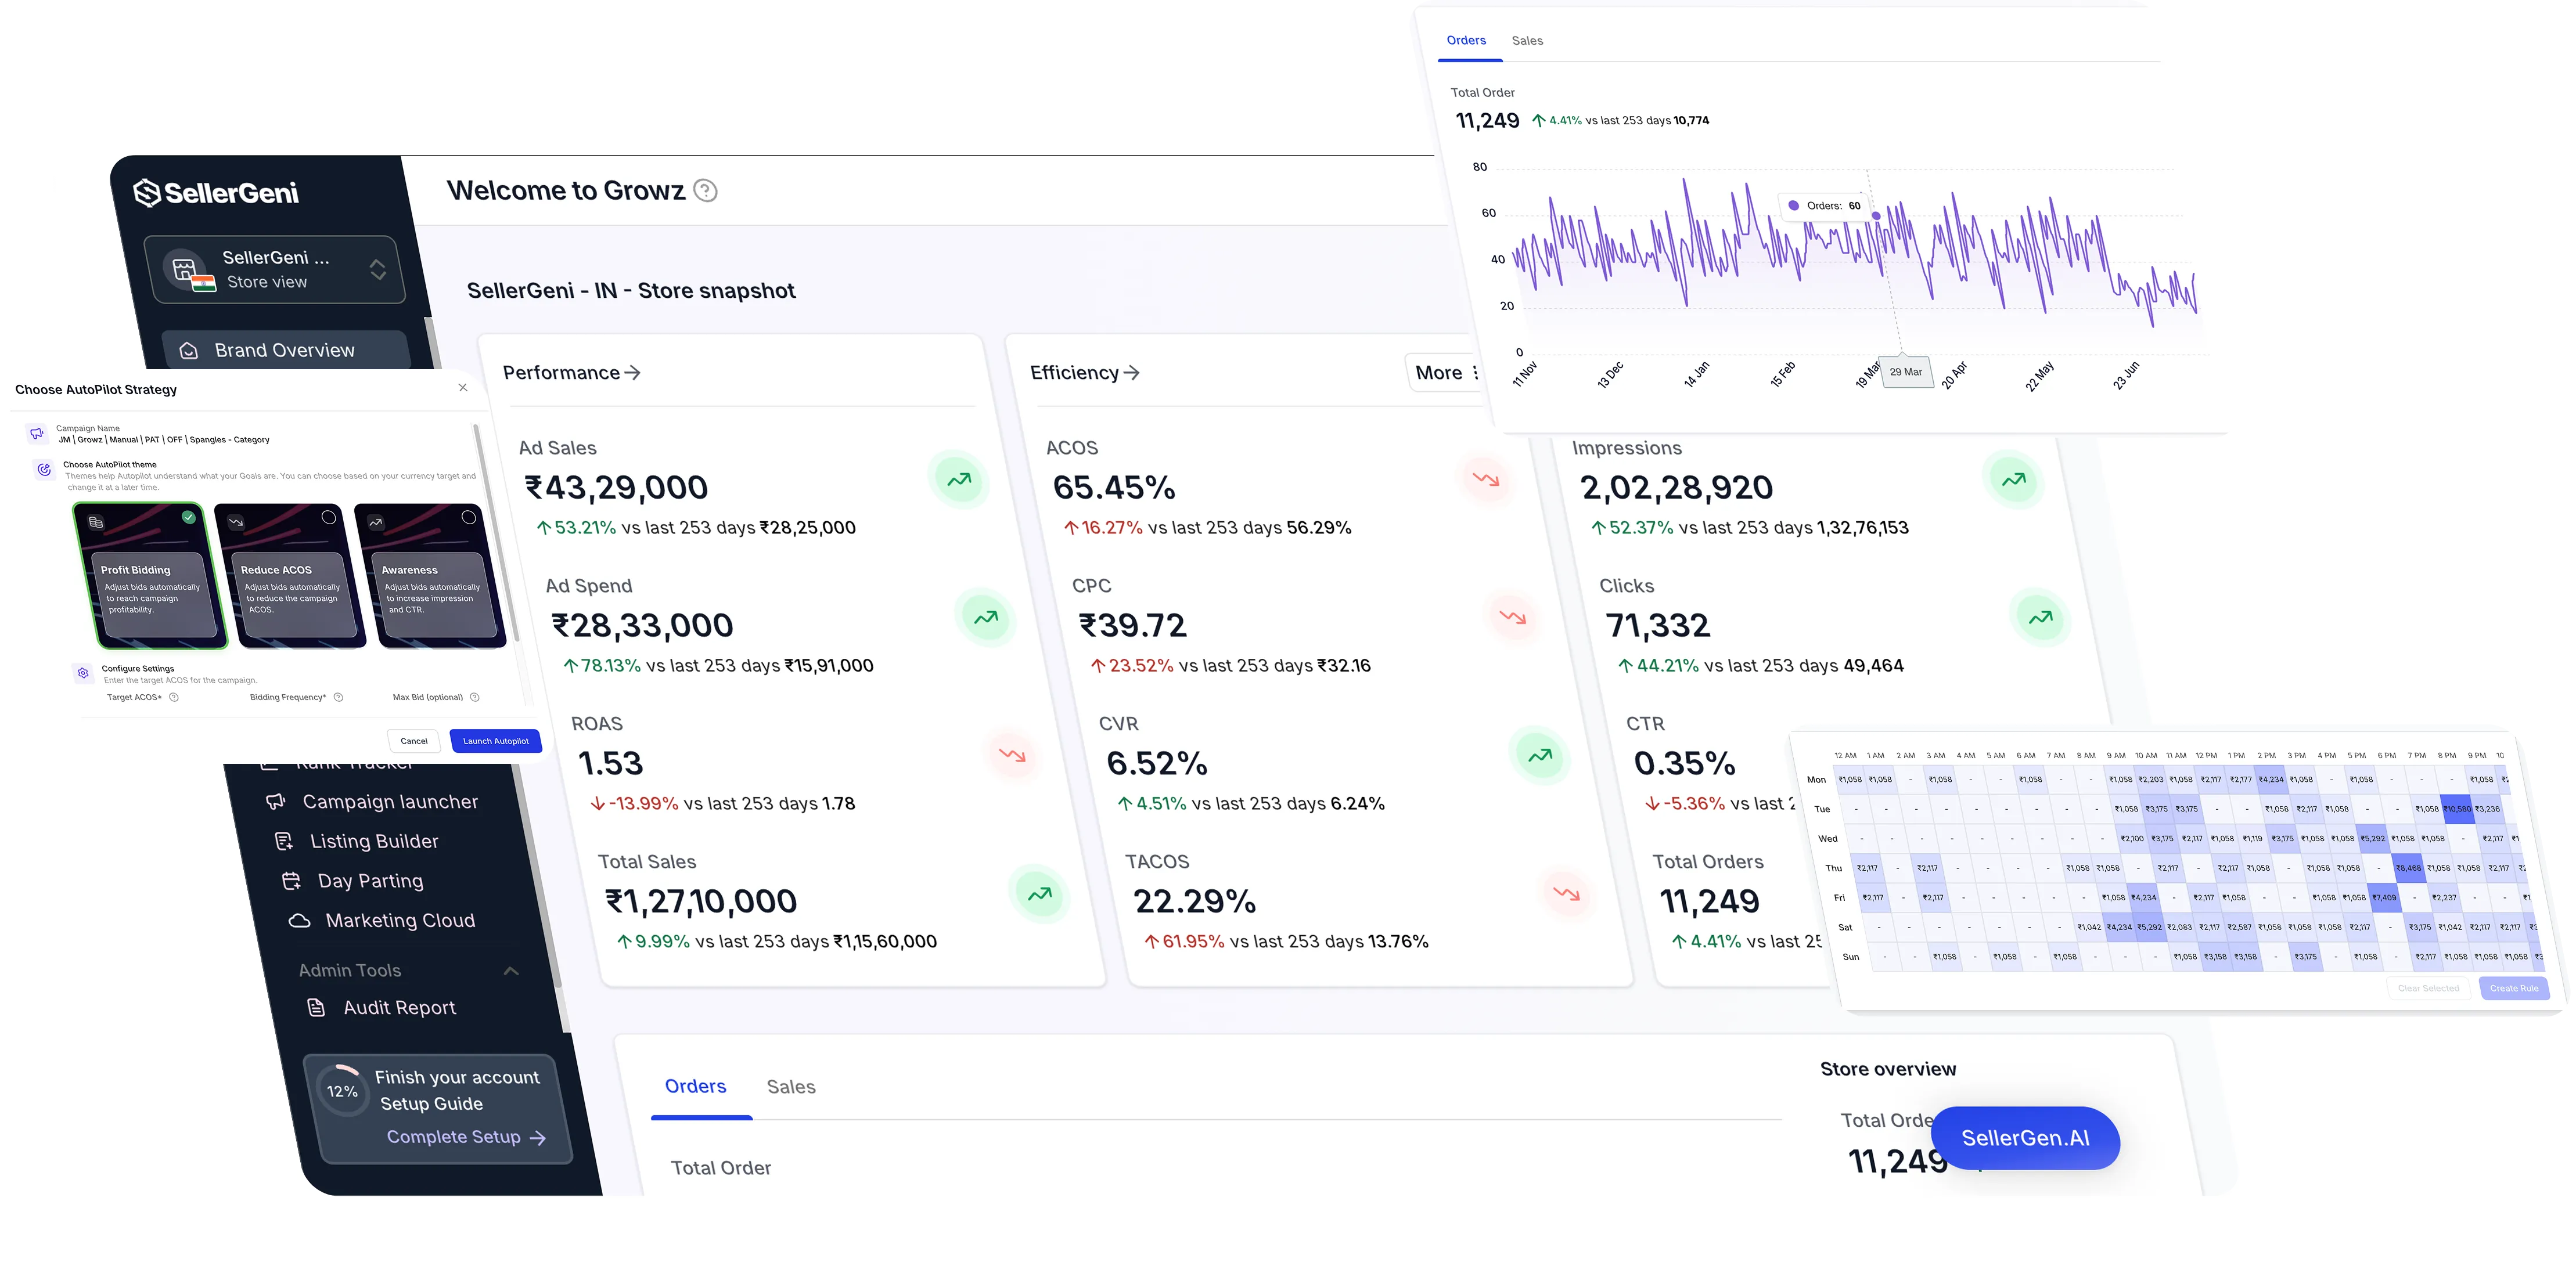Click the downtrend icon on Reduce ACOS card
This screenshot has height=1266, width=2576.
point(236,522)
